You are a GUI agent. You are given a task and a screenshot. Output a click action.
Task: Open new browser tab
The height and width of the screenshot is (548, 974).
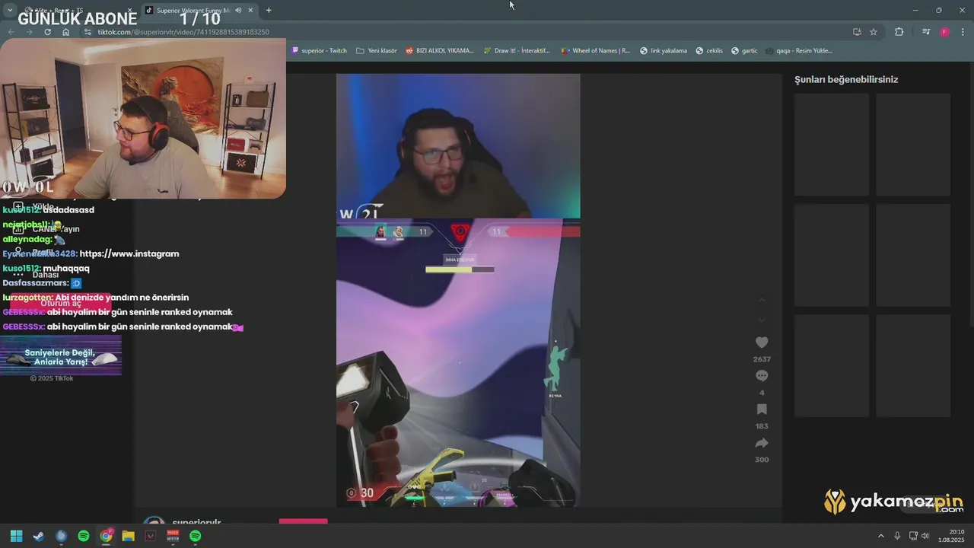[x=269, y=10]
